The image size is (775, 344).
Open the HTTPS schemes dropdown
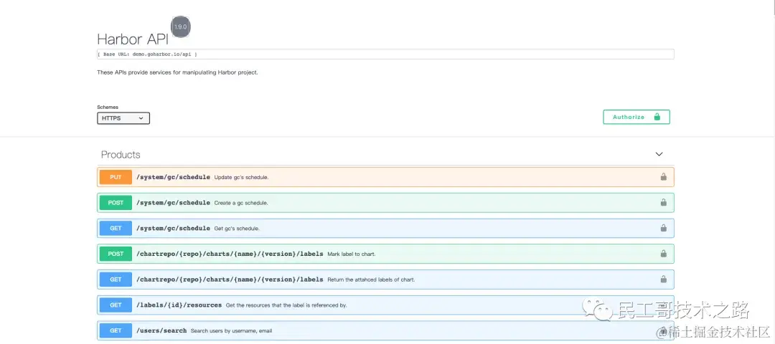(x=123, y=118)
